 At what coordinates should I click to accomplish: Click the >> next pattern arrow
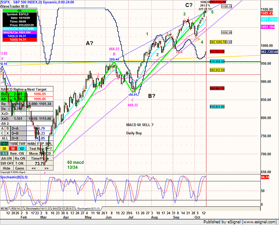pos(47,168)
